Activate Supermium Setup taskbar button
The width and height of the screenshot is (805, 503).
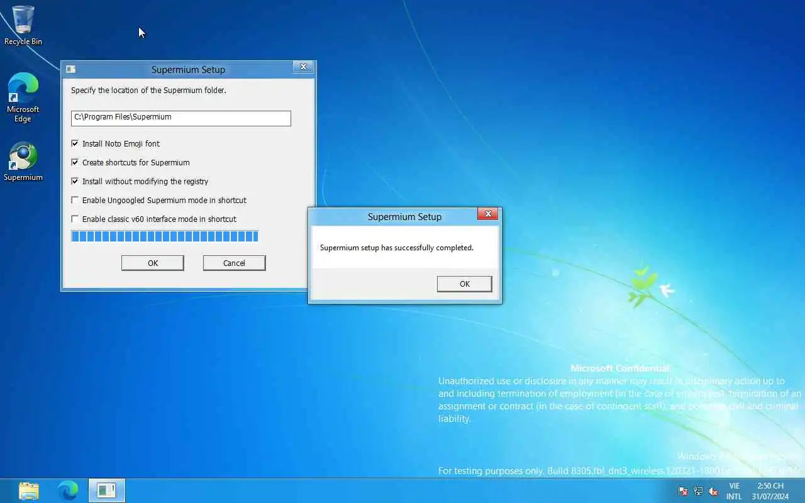(x=106, y=490)
